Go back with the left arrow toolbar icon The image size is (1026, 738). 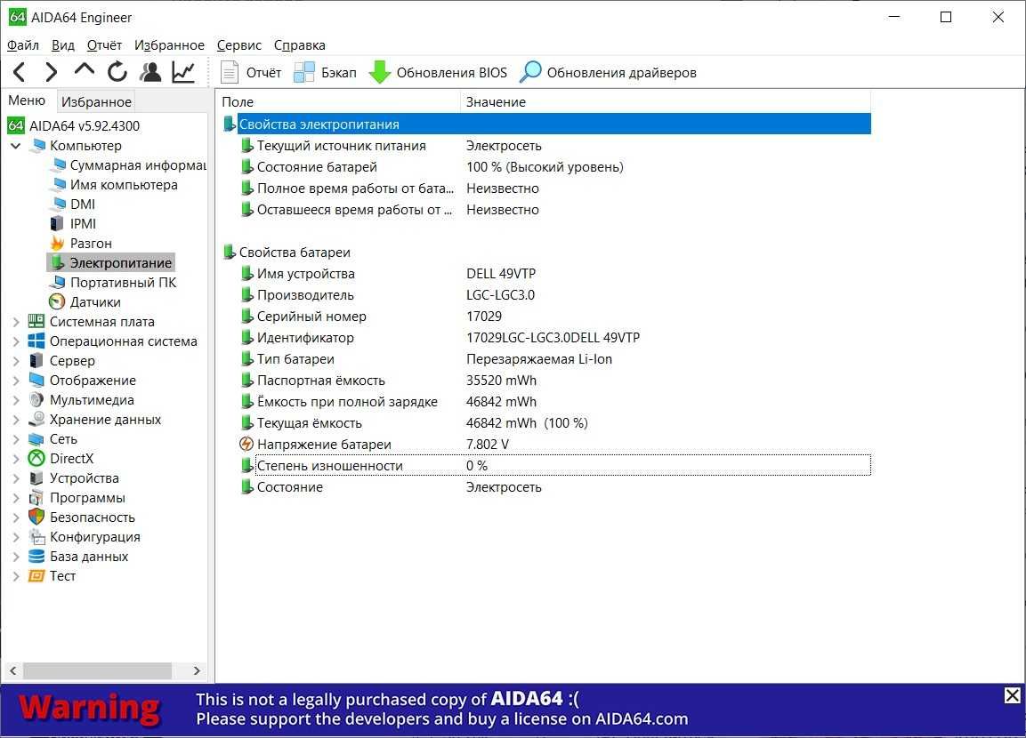pyautogui.click(x=19, y=72)
